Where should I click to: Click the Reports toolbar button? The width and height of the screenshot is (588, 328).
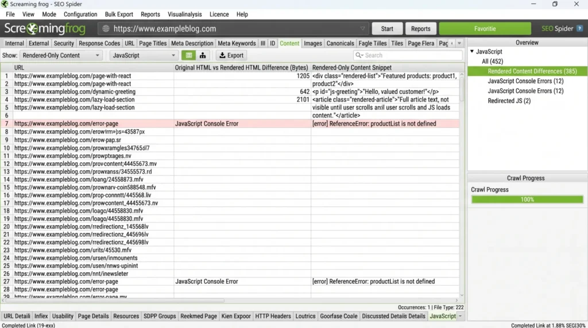(420, 29)
